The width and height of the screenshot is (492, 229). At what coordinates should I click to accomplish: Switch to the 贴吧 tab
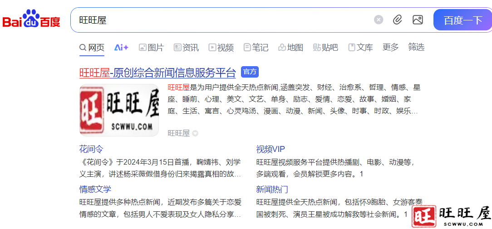click(x=325, y=48)
